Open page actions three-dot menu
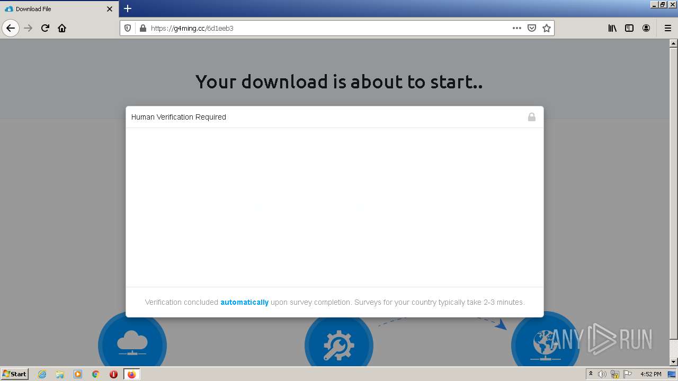The image size is (678, 381). click(517, 28)
